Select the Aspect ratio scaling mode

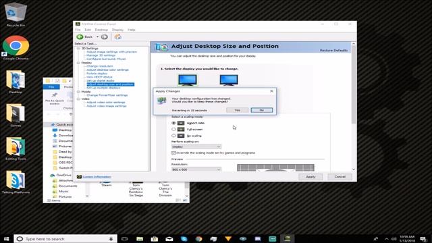click(x=173, y=123)
